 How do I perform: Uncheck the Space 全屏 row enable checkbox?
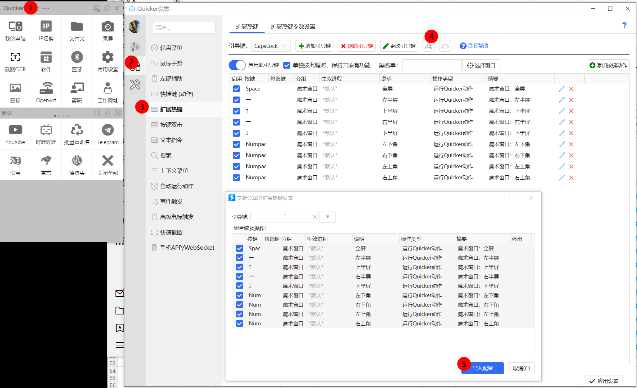point(236,89)
